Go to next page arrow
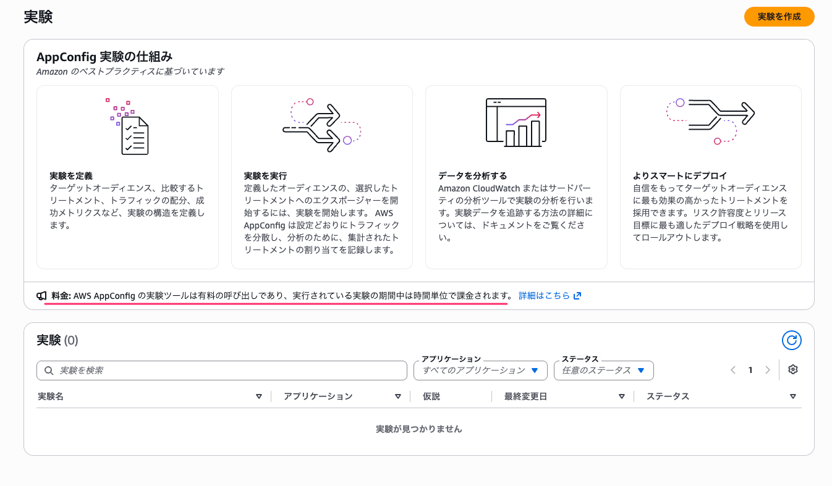Screen dimensions: 832x486 pos(768,370)
